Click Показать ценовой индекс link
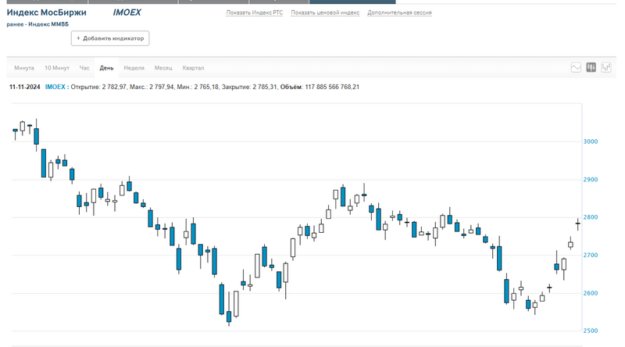 325,13
